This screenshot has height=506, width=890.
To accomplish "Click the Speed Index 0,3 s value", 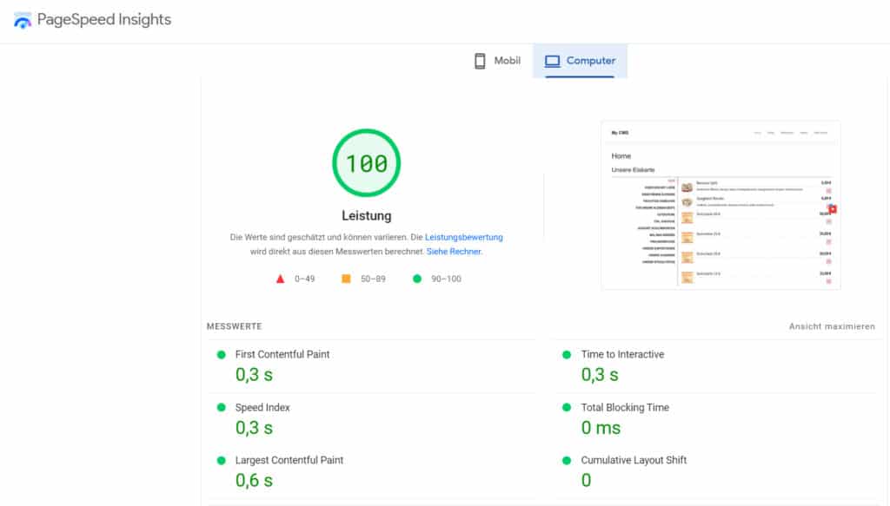I will coord(255,428).
